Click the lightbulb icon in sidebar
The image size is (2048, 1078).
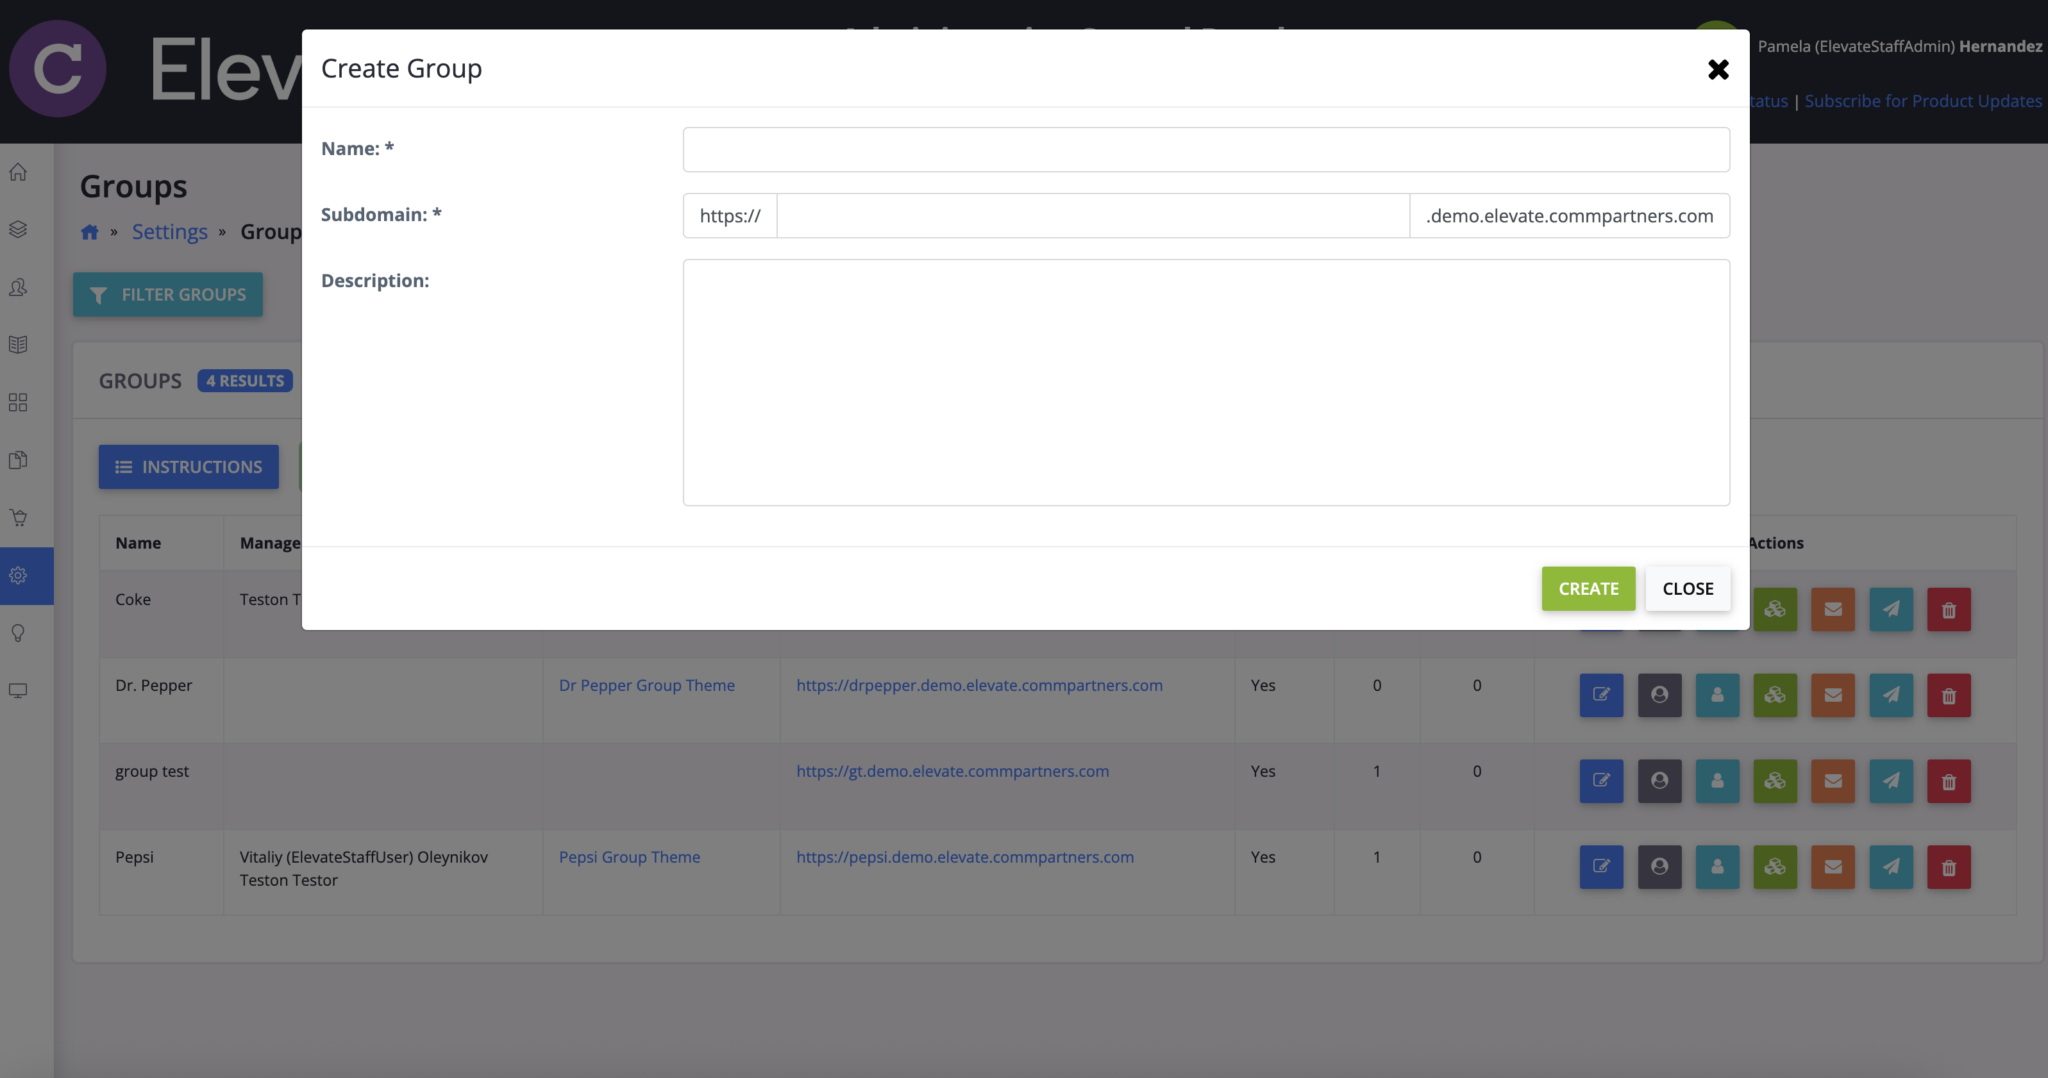tap(19, 633)
